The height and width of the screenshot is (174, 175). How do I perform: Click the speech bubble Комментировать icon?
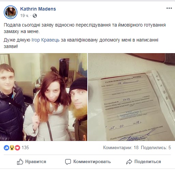coord(68,162)
